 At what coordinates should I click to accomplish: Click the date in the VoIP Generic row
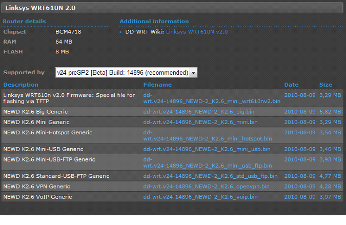[x=300, y=197]
